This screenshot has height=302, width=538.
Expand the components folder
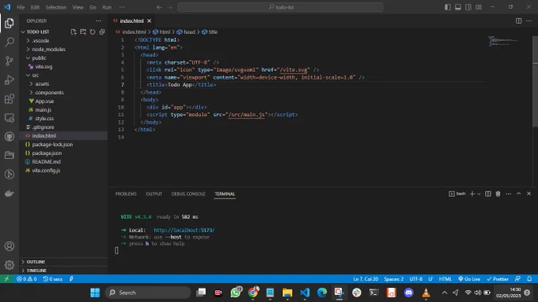[63, 92]
